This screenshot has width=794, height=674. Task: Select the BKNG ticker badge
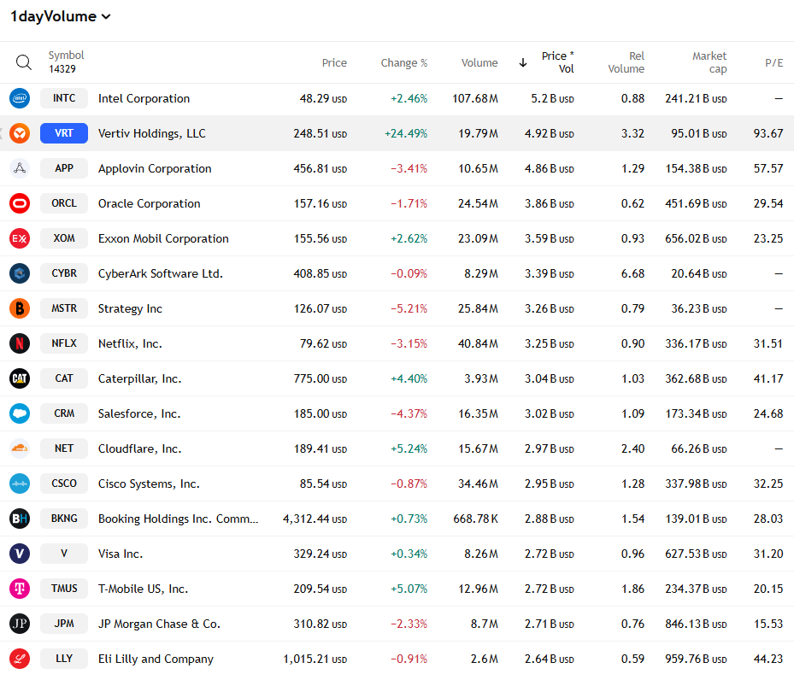pos(64,519)
